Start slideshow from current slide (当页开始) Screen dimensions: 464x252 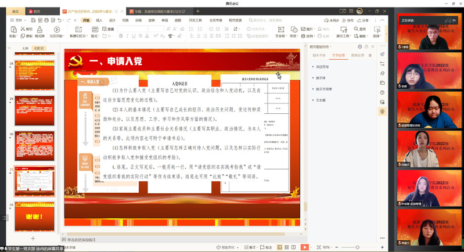[57, 31]
